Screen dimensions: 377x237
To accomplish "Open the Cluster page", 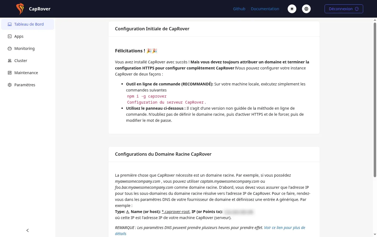I will (28, 61).
